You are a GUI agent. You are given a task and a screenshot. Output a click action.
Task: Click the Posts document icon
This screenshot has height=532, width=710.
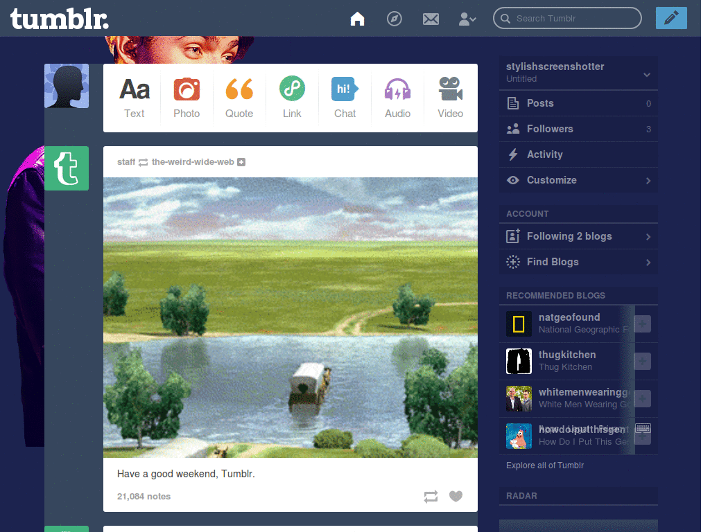pos(512,103)
